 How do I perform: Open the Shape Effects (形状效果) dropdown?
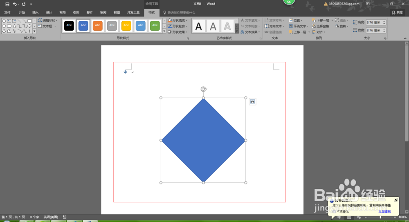[x=178, y=32]
